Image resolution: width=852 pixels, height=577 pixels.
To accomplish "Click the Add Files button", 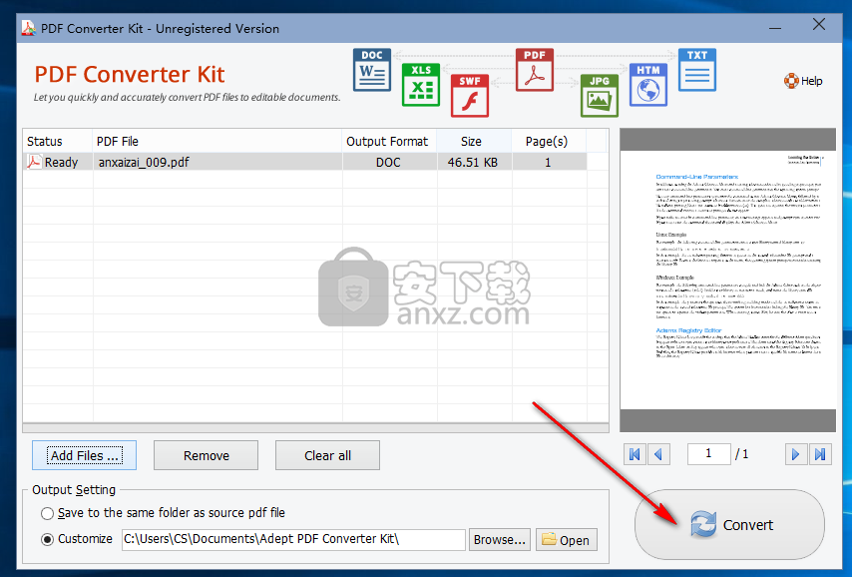I will pyautogui.click(x=84, y=455).
